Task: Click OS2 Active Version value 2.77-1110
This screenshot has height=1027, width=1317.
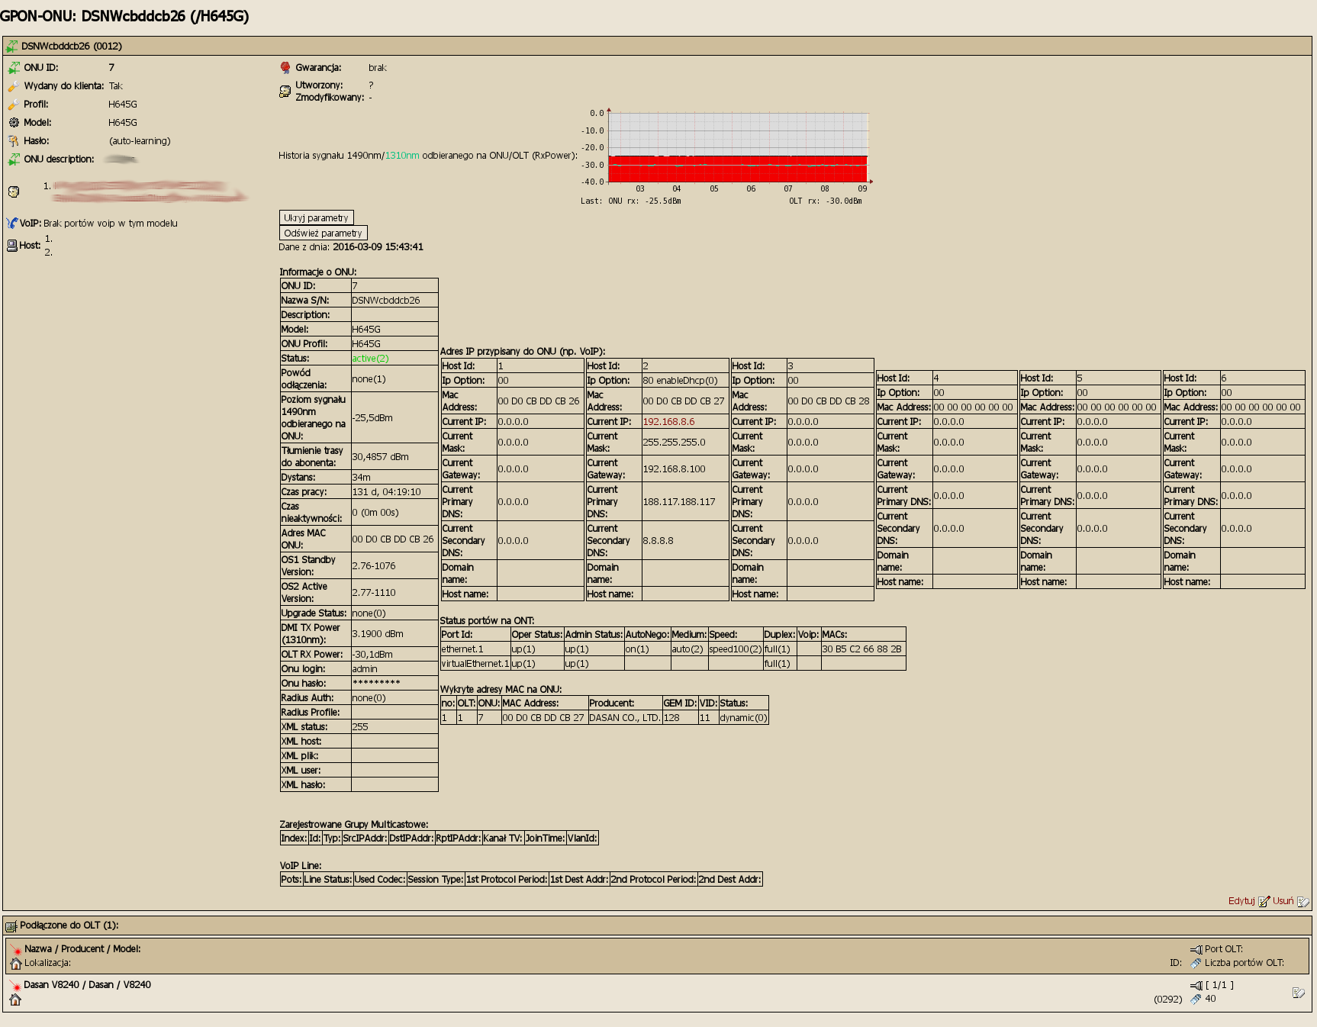Action: coord(374,593)
